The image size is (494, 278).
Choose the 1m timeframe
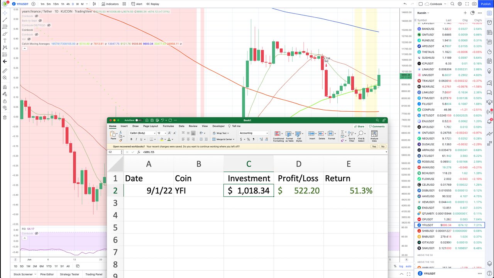point(42,4)
